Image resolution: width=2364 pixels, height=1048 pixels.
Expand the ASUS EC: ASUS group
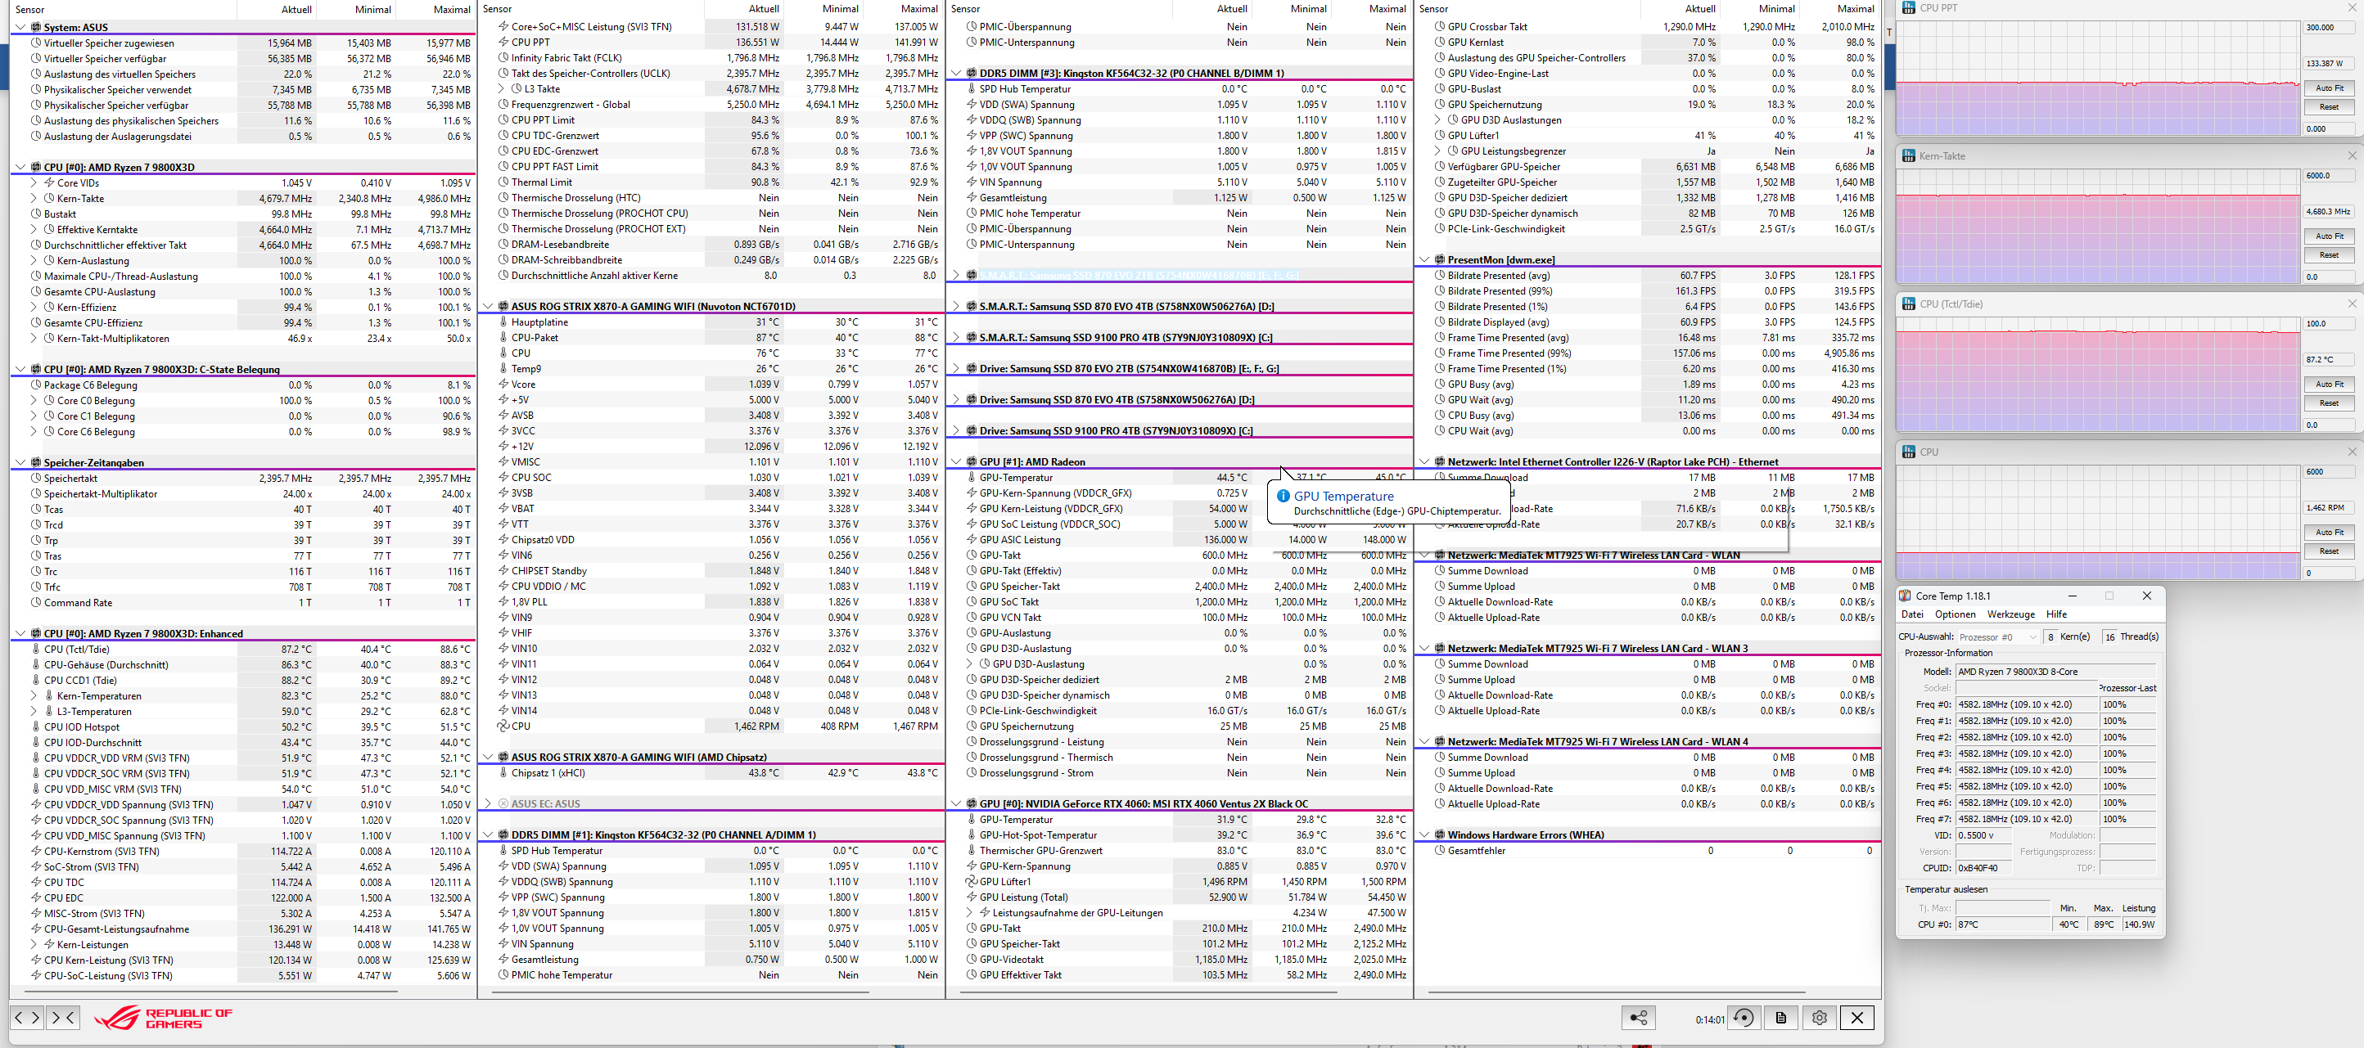pyautogui.click(x=487, y=804)
